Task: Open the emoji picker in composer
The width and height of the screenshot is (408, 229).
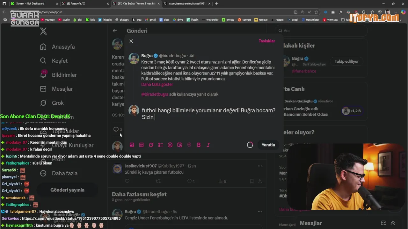Action: (170, 145)
